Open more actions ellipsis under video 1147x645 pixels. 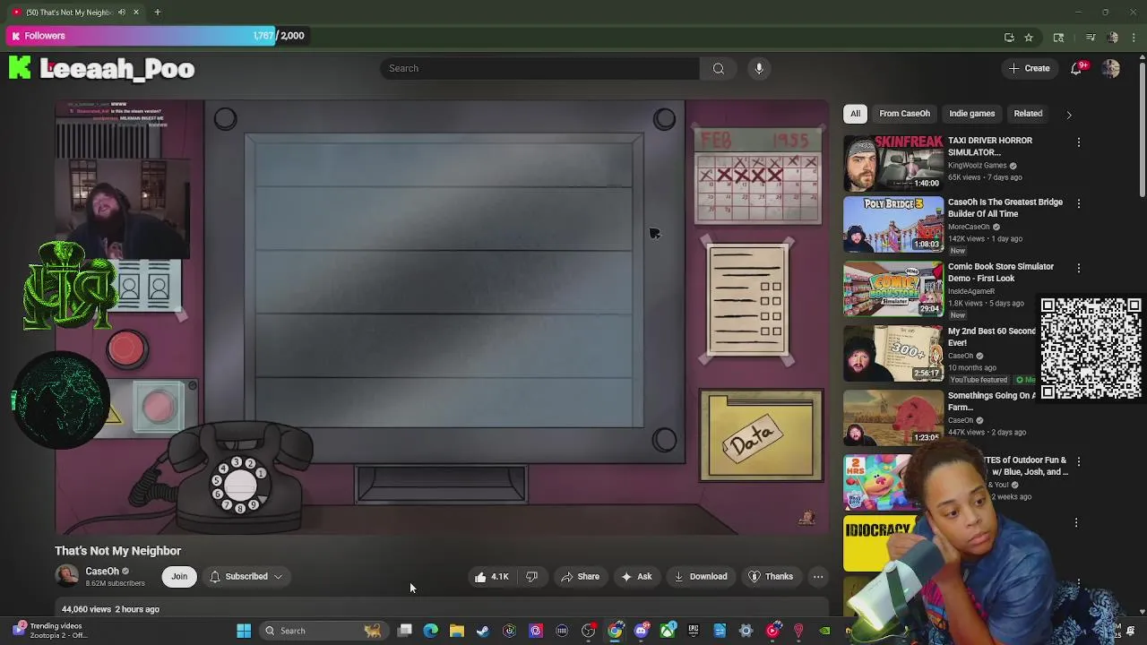(818, 577)
